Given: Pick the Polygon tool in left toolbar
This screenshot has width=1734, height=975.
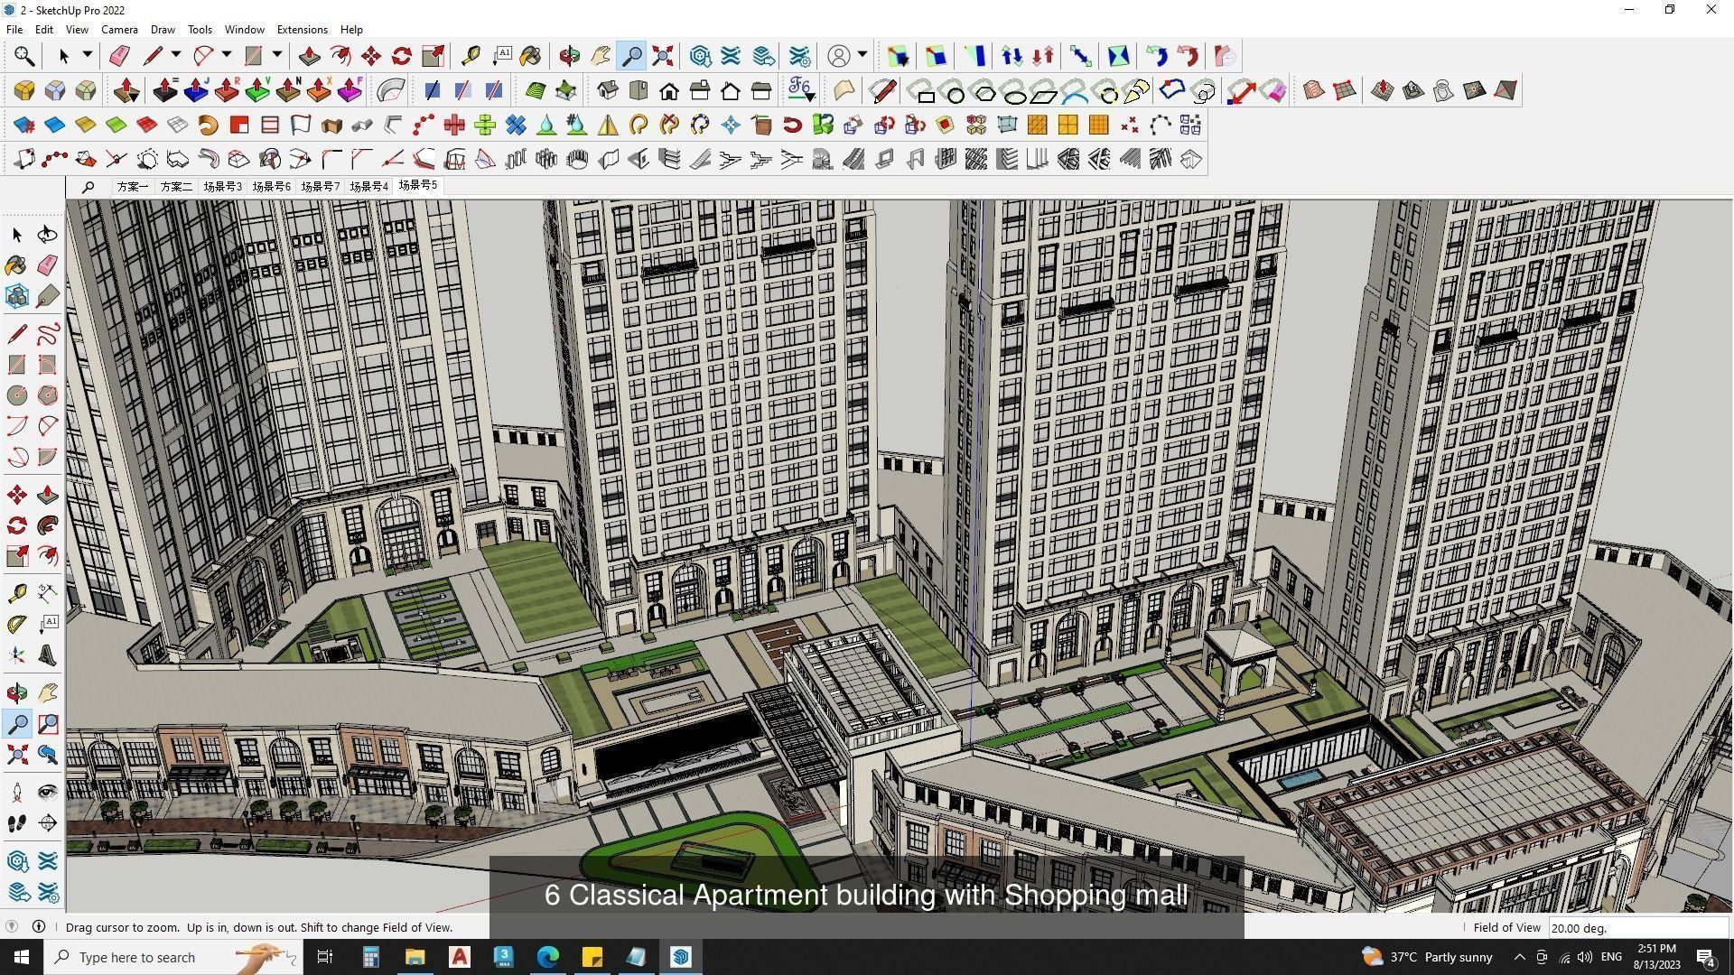Looking at the screenshot, I should [x=48, y=395].
